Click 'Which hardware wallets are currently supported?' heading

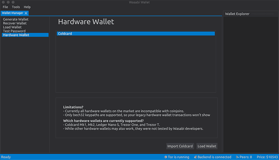103,121
